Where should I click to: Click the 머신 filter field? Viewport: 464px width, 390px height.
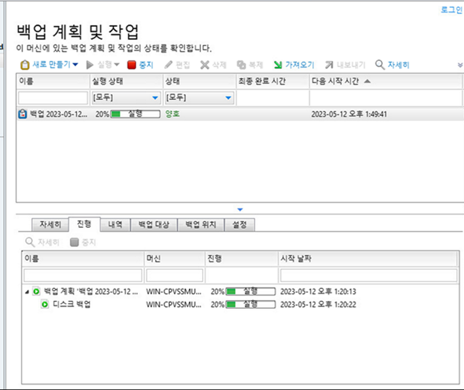(175, 275)
